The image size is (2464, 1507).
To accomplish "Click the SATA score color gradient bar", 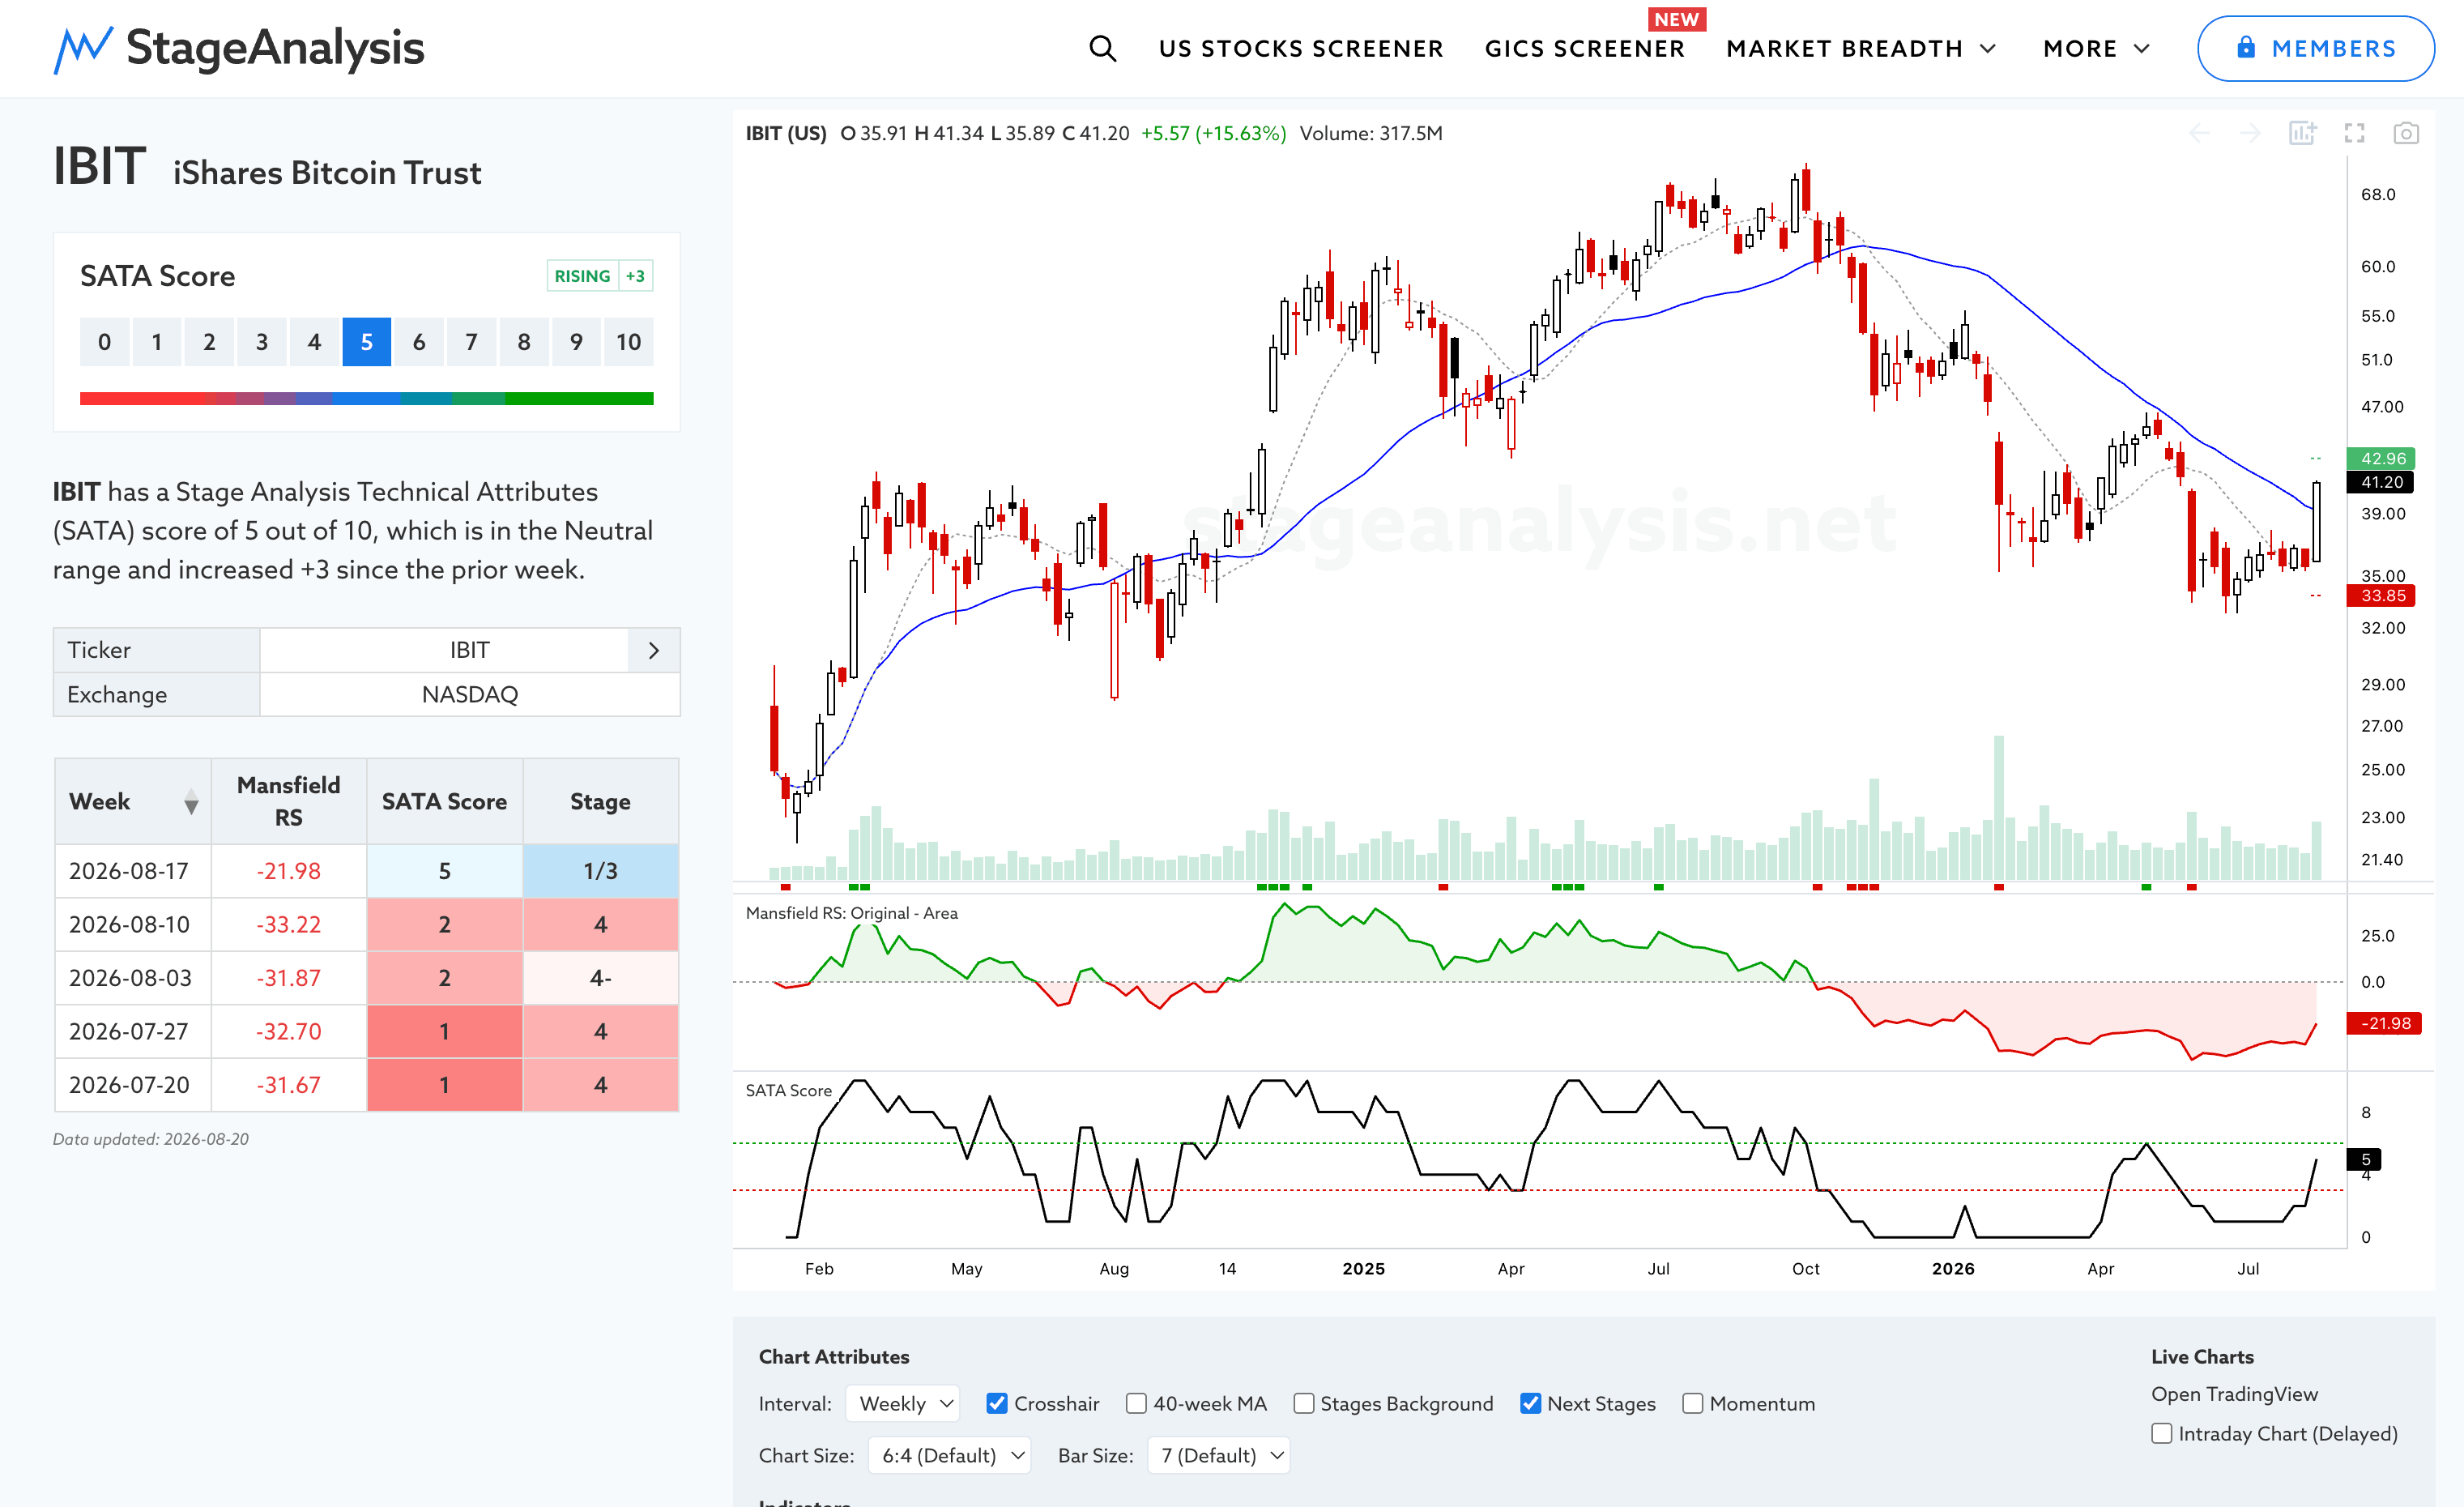I will [x=366, y=398].
